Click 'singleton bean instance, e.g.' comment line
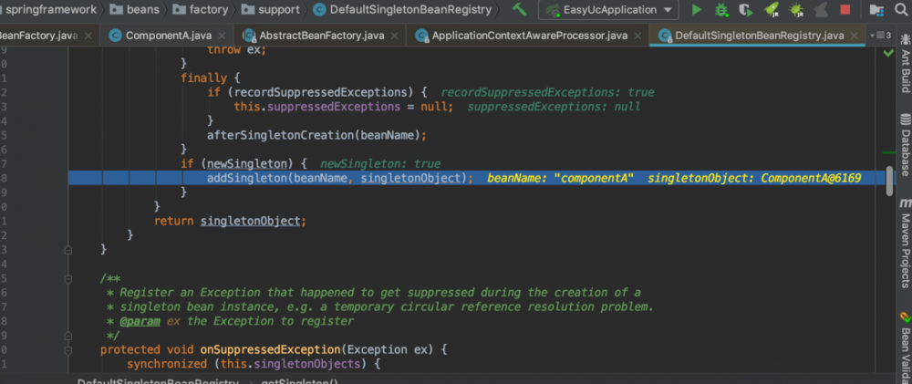912x384 pixels. pos(381,306)
